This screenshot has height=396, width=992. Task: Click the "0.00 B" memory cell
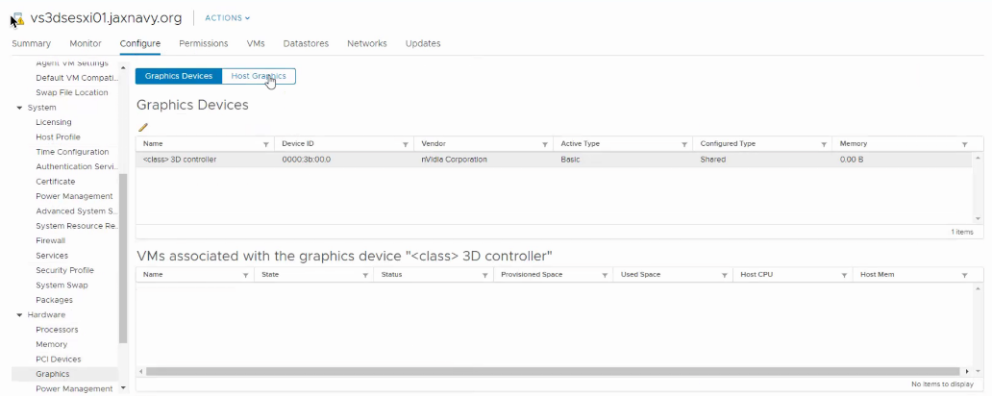[x=851, y=161]
